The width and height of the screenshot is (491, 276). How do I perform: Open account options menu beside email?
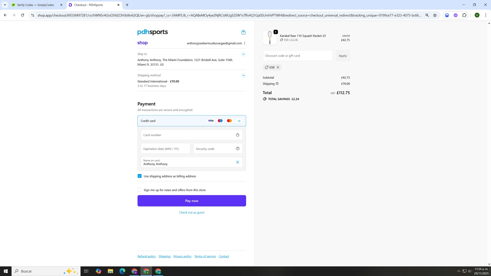click(x=245, y=43)
